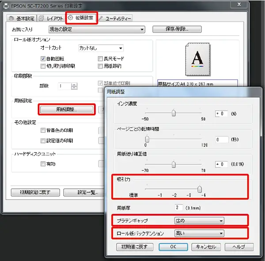Select the 拡張設定 tab
The height and width of the screenshot is (261, 265).
click(81, 18)
